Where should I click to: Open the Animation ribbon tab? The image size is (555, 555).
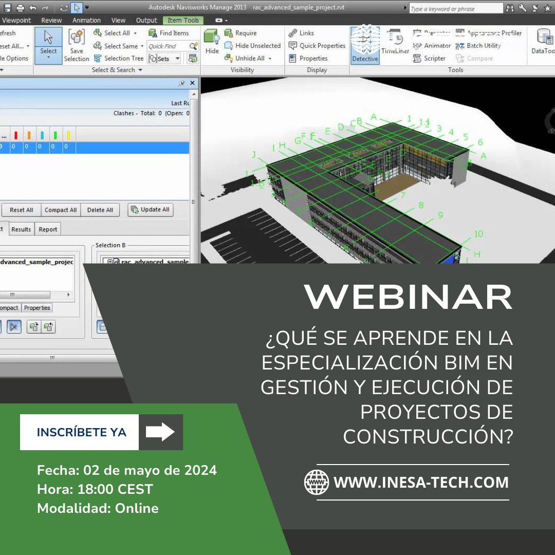click(86, 20)
